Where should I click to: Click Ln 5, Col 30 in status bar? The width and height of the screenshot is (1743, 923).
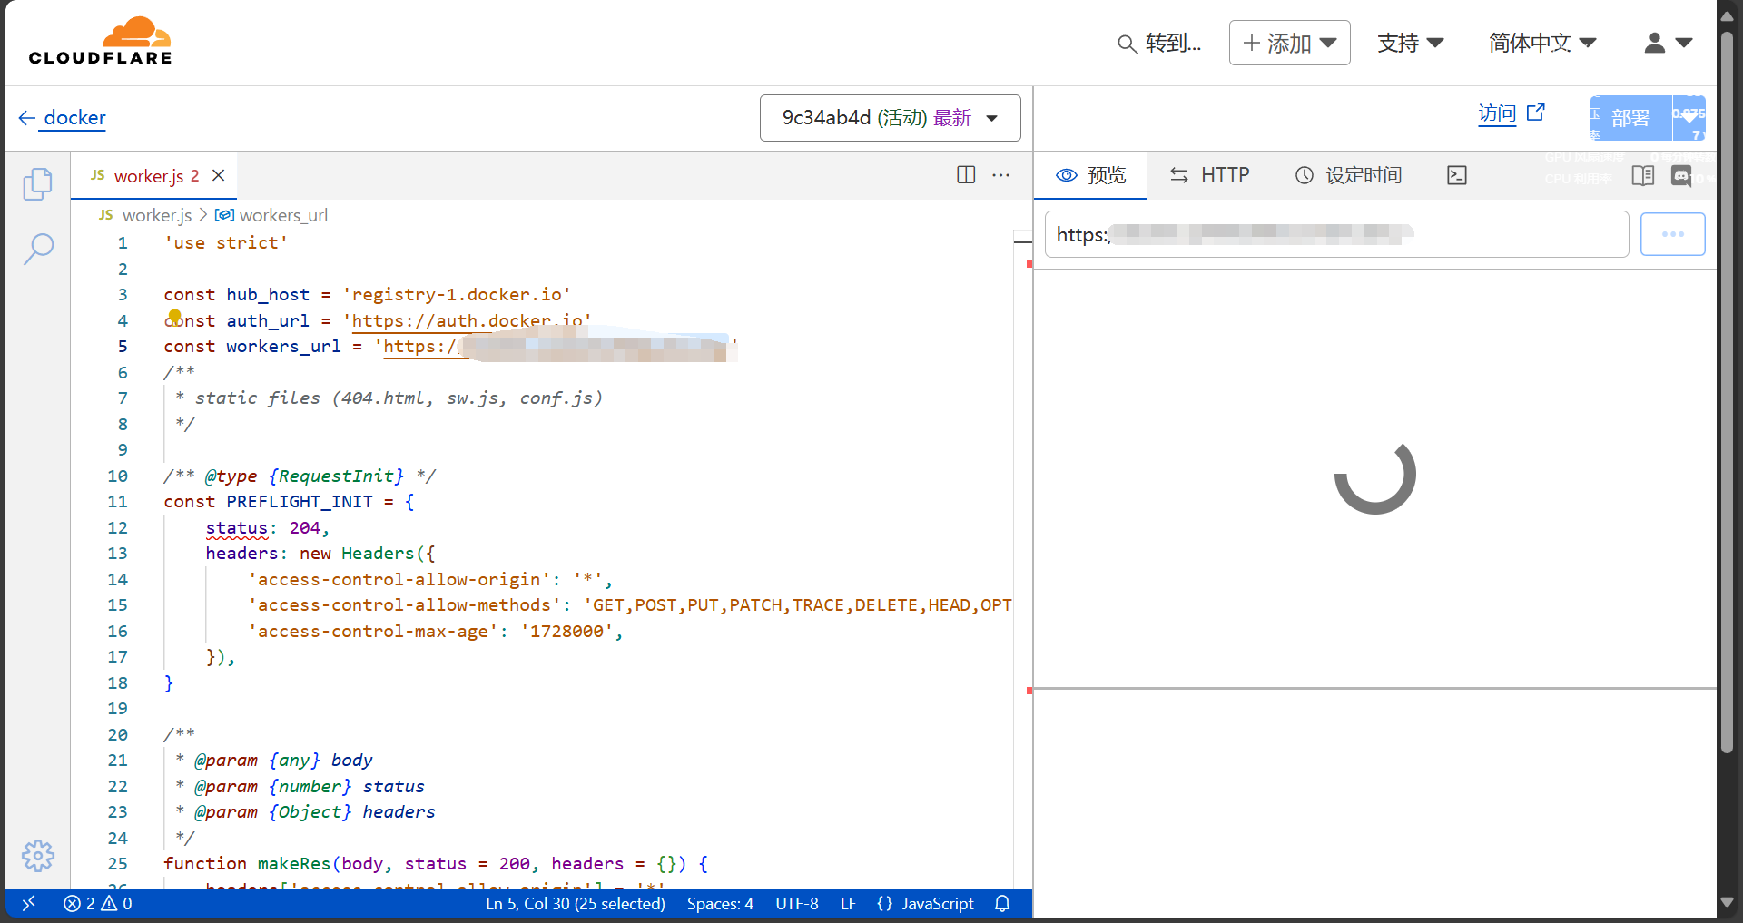coord(576,903)
